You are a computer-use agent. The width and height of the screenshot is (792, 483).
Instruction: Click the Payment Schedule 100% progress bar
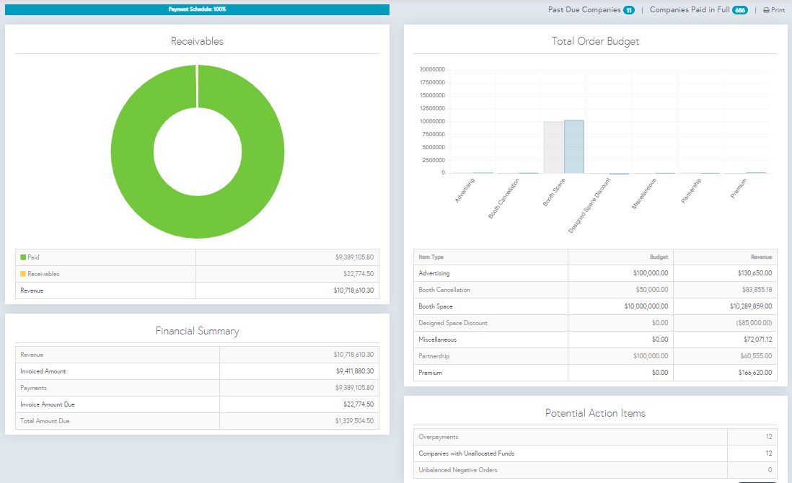(x=197, y=9)
